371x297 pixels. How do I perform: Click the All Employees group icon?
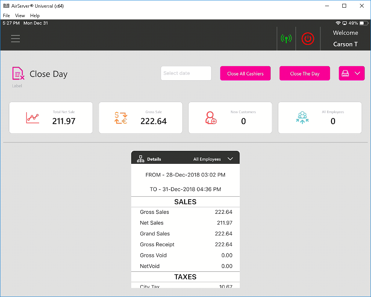tap(302, 118)
